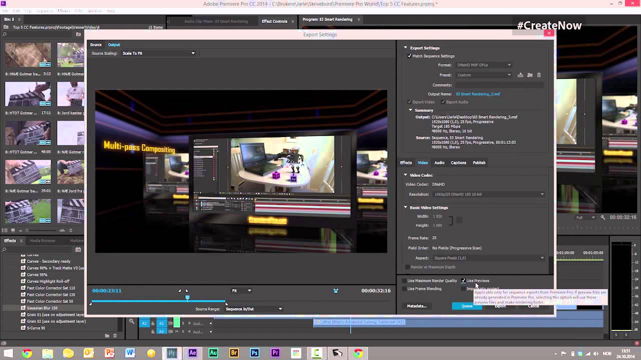Click the Set In Point marker icon
Viewport: 641px width, 360px height.
point(179,290)
